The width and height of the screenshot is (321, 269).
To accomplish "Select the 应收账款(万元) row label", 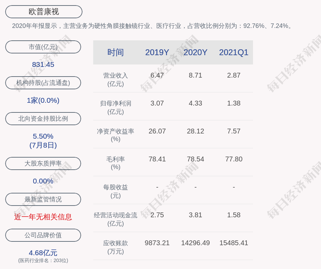I will pos(116,247).
